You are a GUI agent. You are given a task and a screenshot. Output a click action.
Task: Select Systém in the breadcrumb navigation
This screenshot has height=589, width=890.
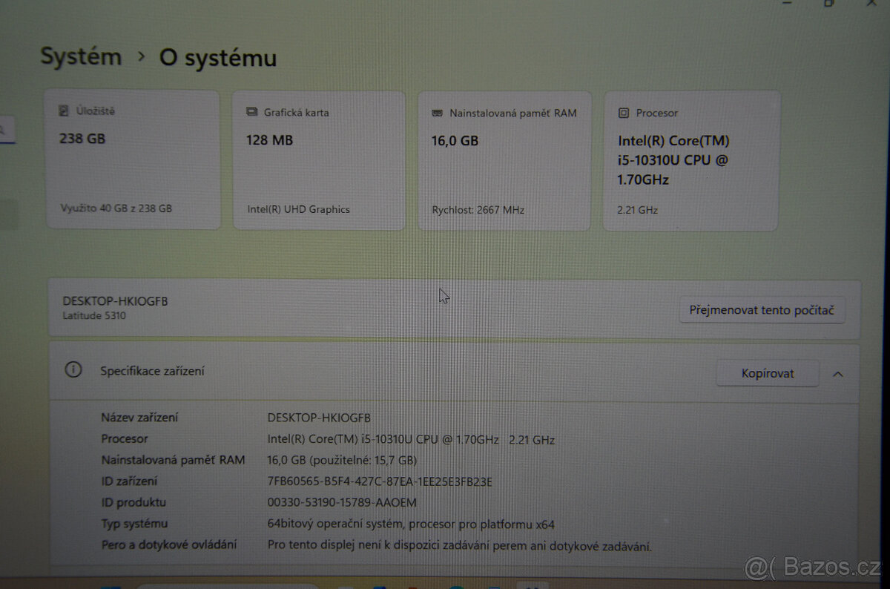81,56
